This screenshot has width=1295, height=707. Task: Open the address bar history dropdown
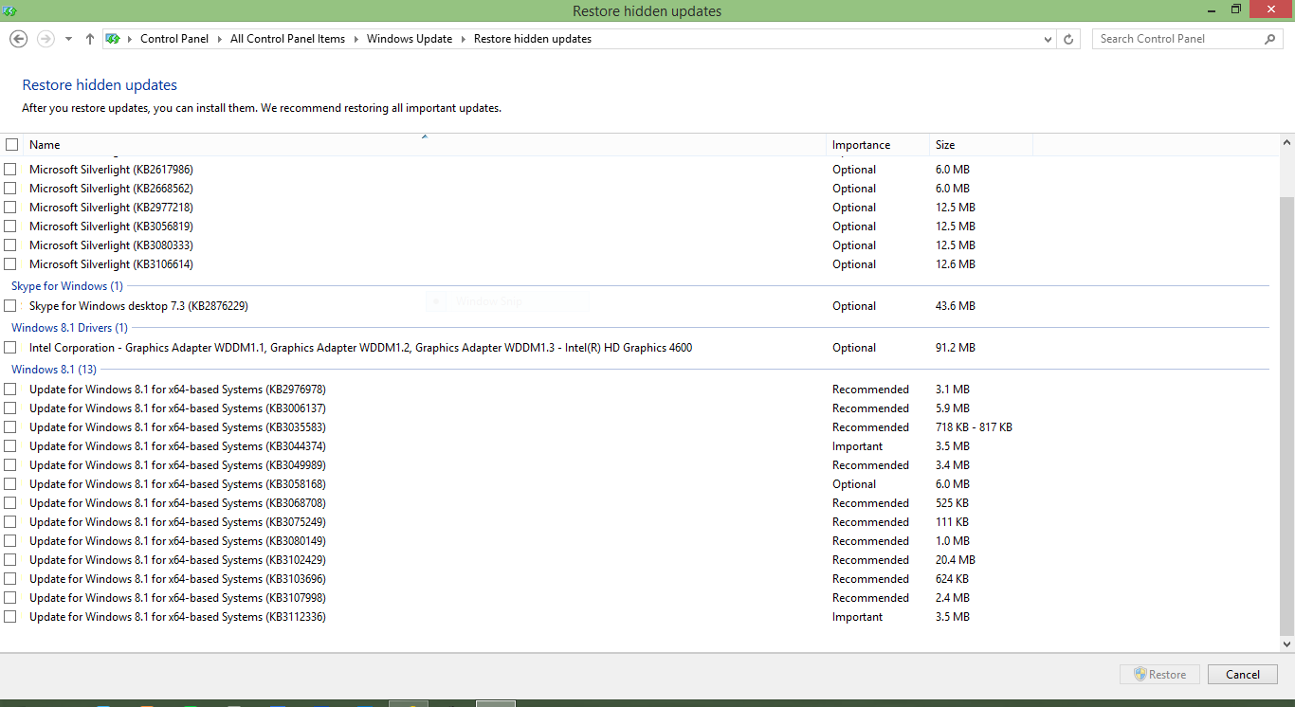[x=1048, y=39]
